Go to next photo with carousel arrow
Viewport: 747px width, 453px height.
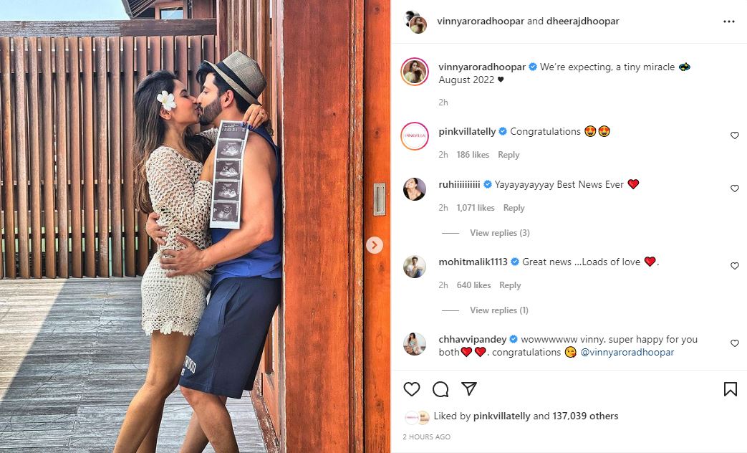375,245
